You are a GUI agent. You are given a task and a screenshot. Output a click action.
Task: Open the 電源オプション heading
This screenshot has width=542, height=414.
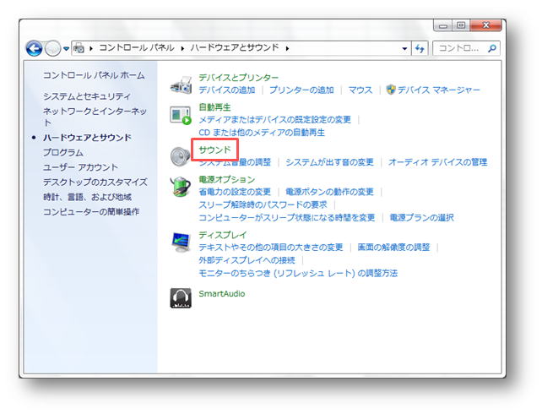[x=227, y=179]
